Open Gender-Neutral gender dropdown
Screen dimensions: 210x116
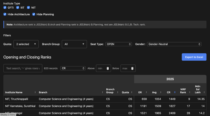tap(174, 44)
